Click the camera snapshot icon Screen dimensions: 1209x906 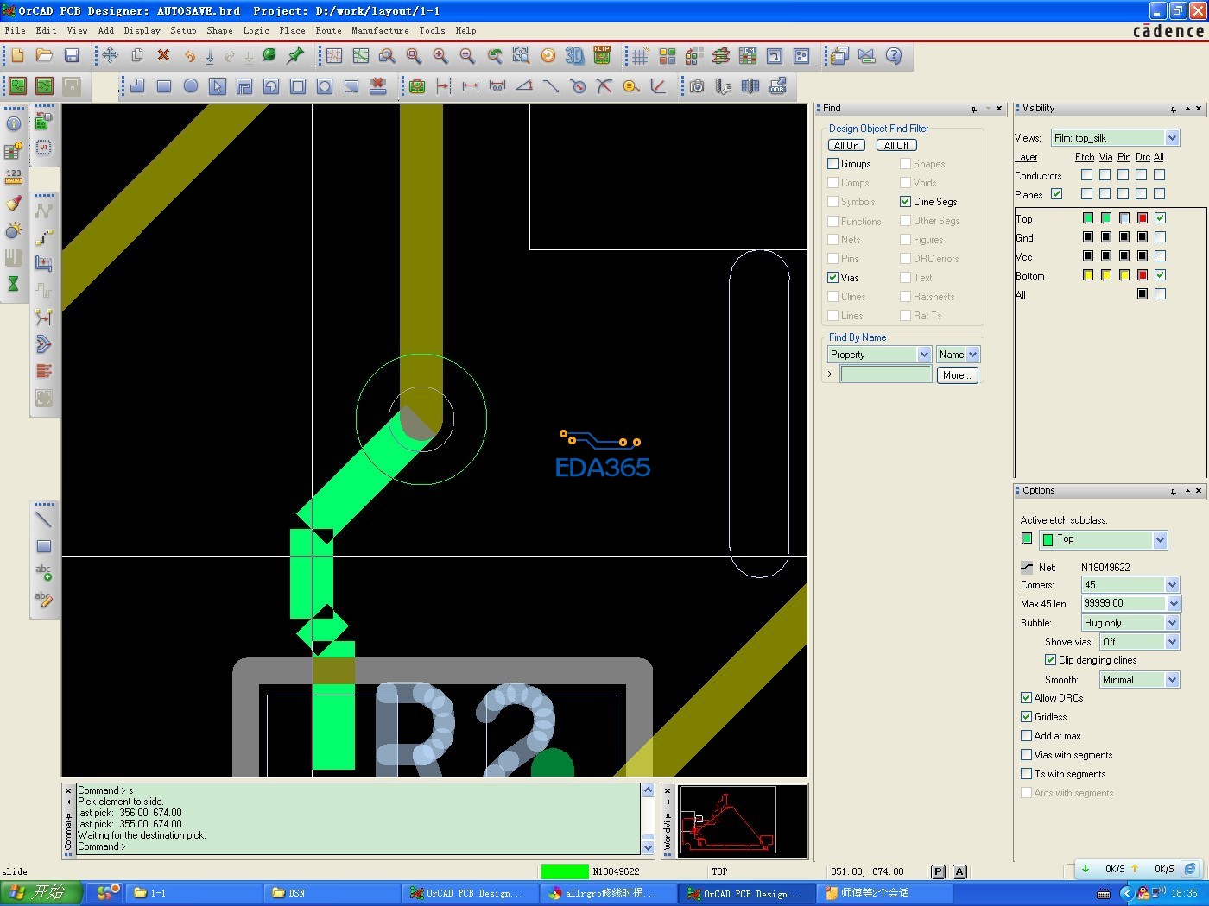click(x=697, y=86)
